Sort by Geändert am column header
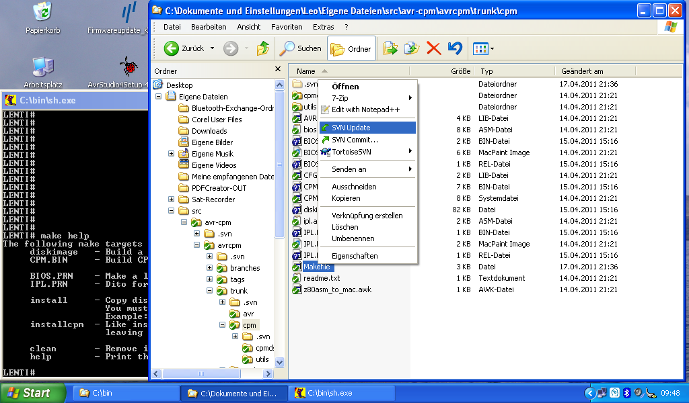689x403 pixels. point(595,71)
